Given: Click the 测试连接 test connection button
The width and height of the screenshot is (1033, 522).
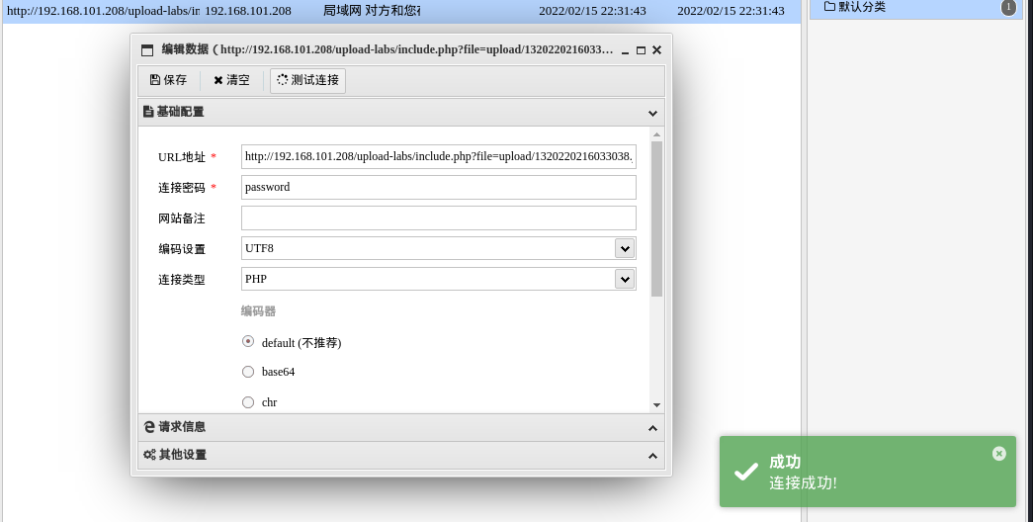Looking at the screenshot, I should point(307,80).
